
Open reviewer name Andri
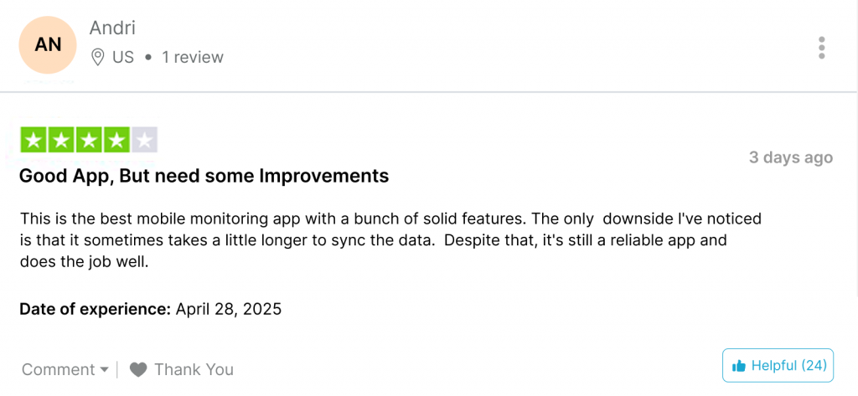tap(112, 28)
